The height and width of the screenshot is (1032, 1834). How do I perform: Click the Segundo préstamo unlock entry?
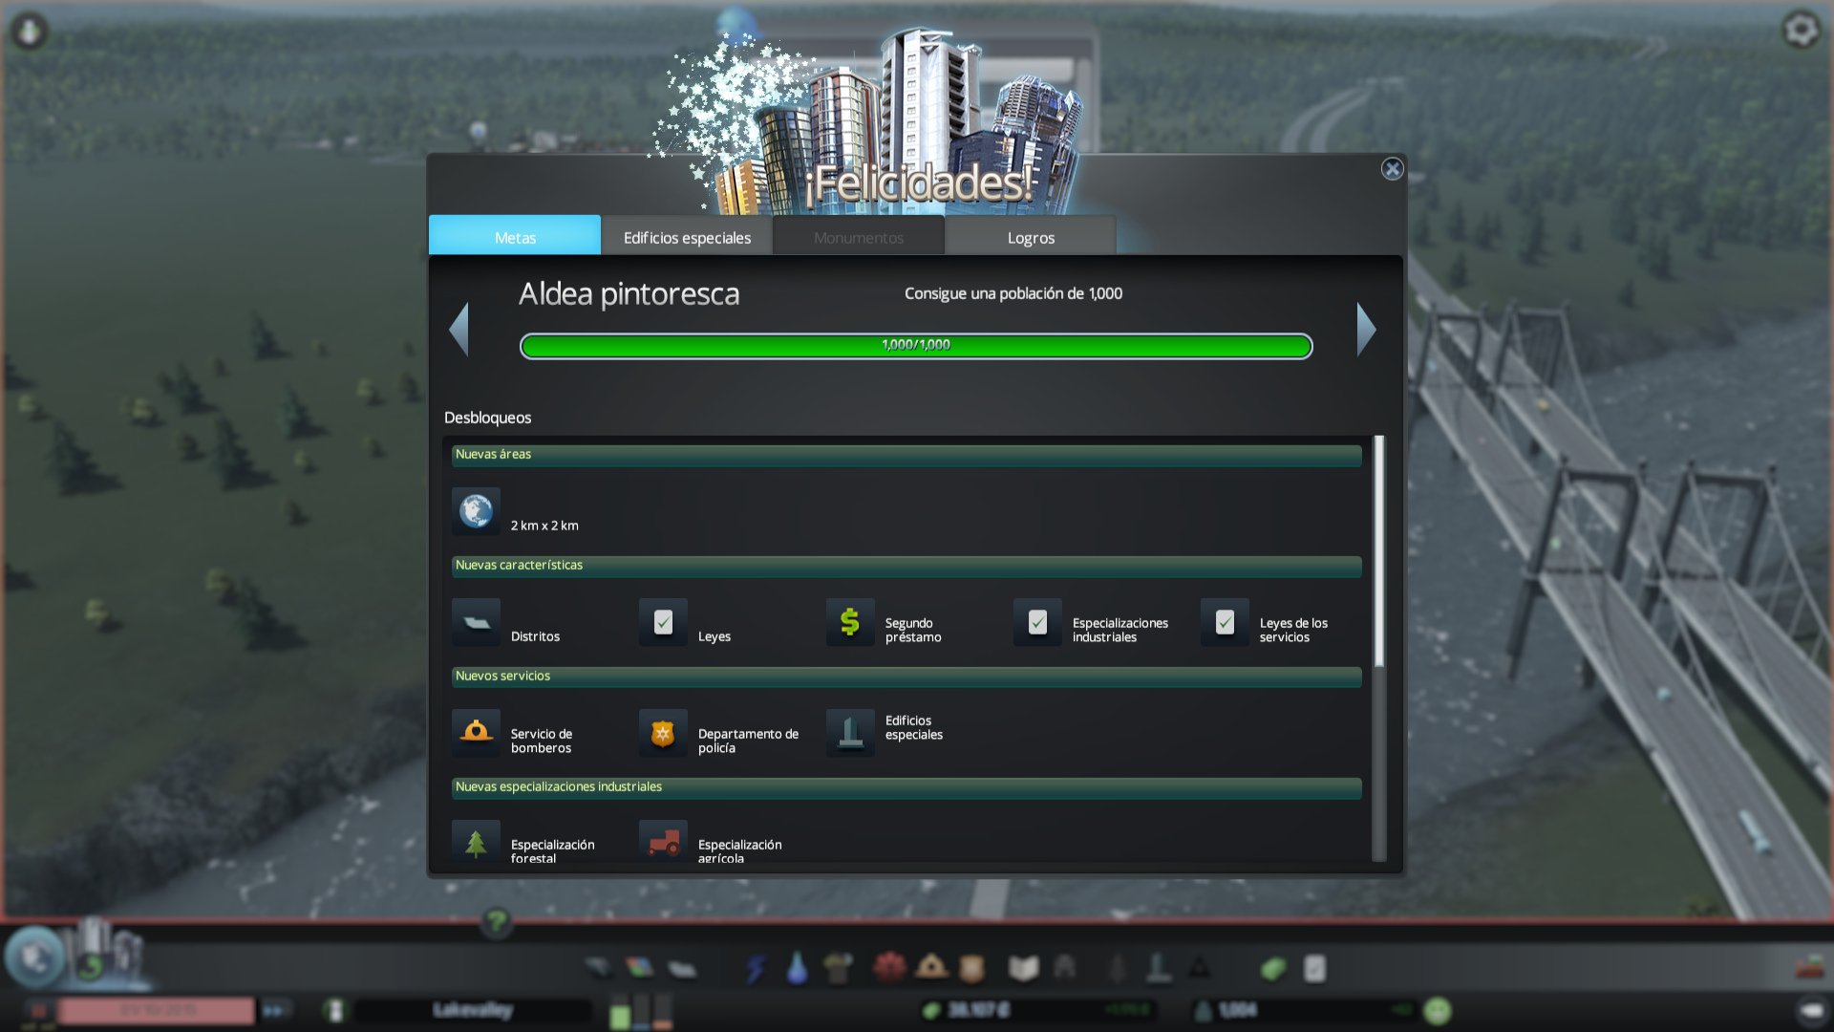click(849, 622)
